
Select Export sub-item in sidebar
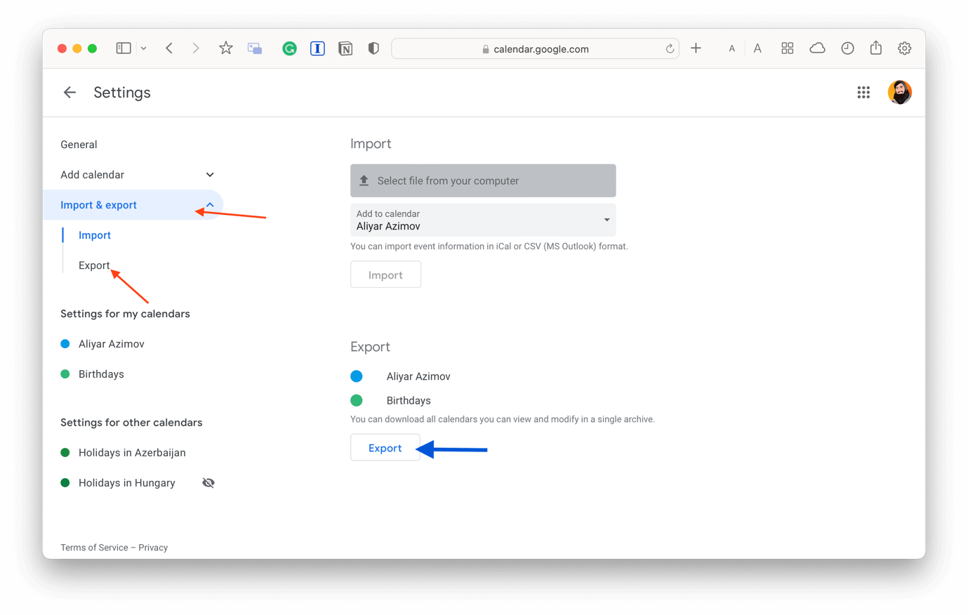[94, 265]
